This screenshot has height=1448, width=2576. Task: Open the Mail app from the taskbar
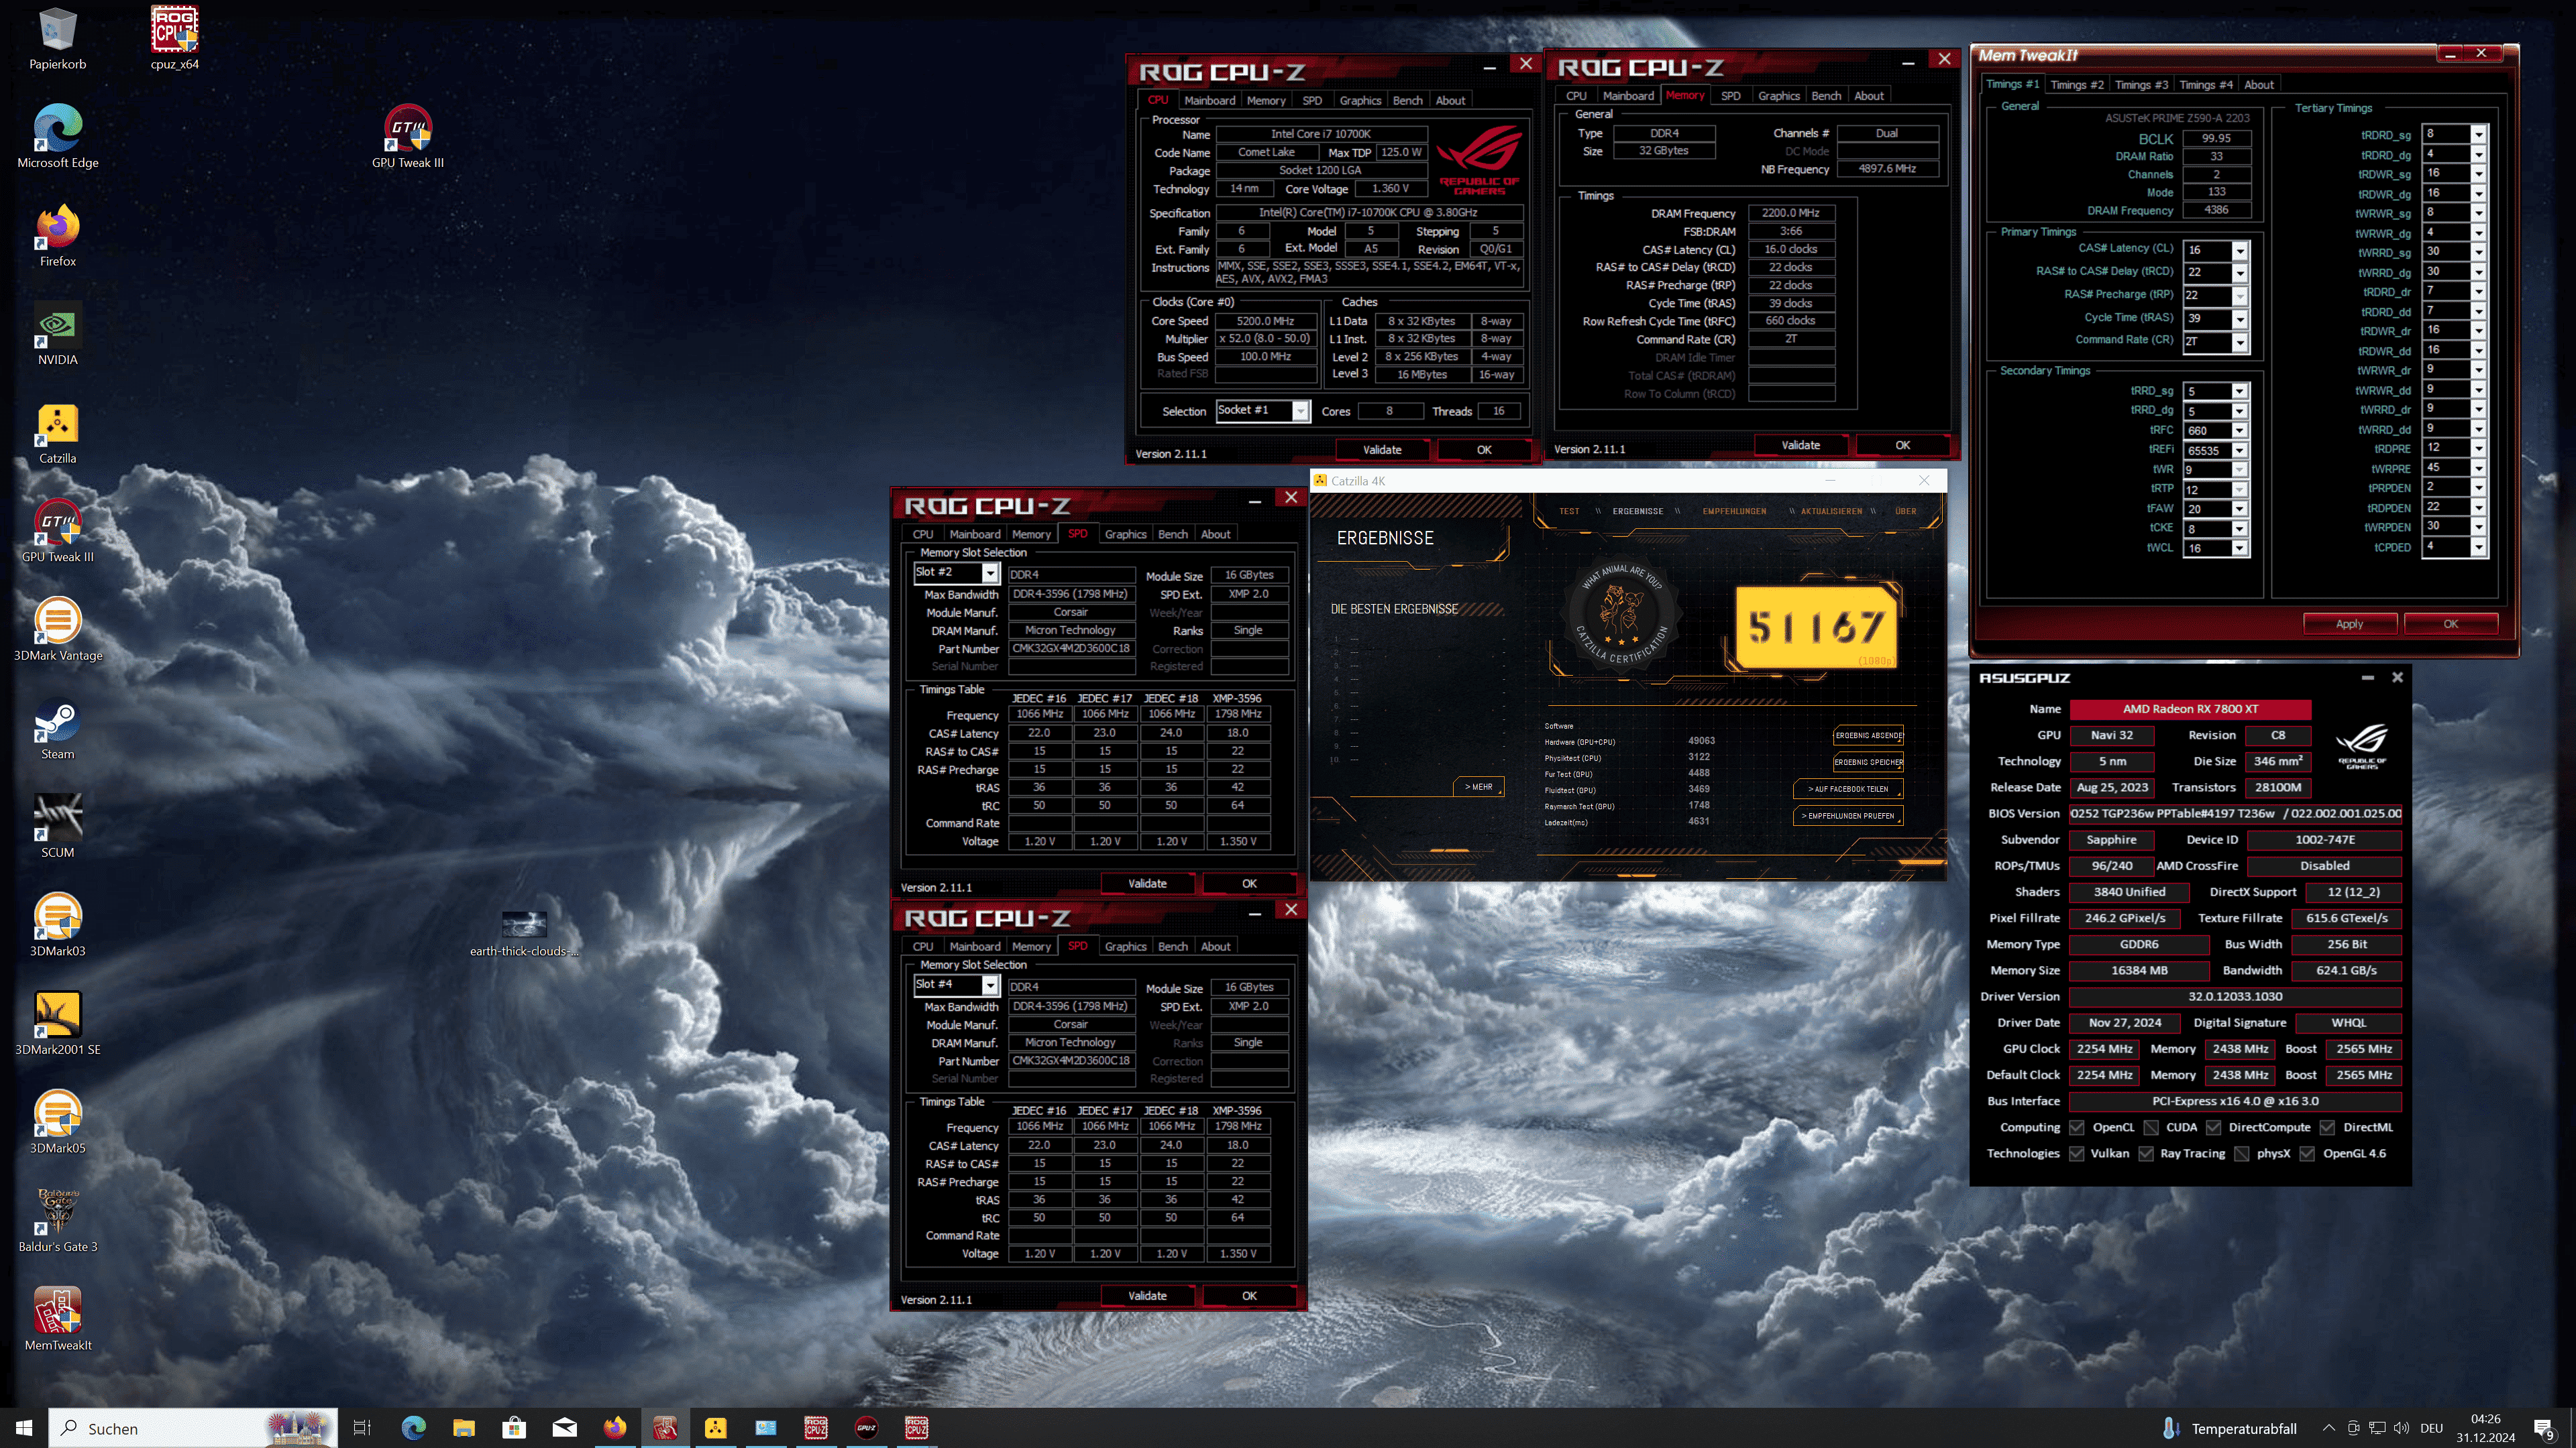coord(564,1428)
